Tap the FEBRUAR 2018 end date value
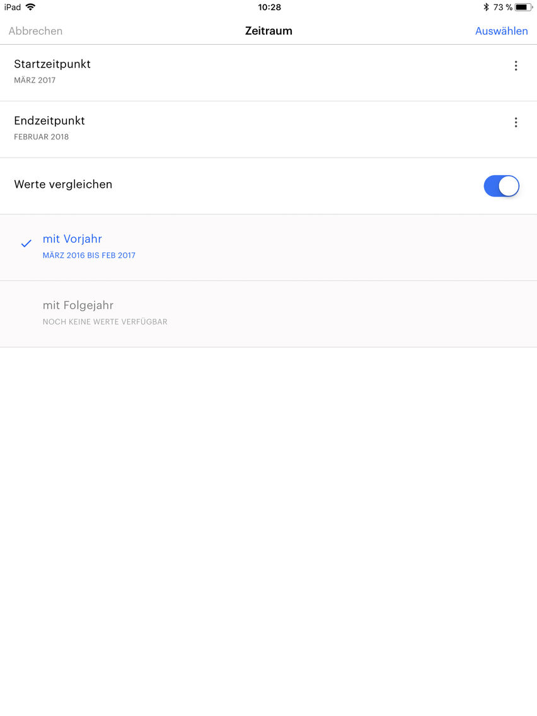537x716 pixels. tap(41, 137)
